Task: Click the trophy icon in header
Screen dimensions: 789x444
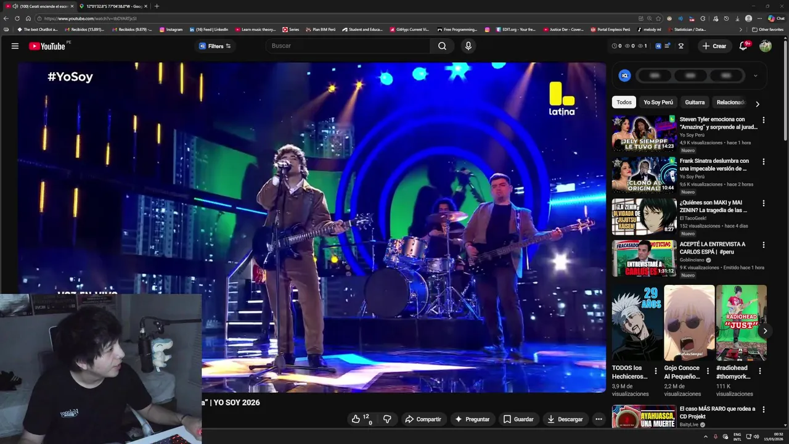Action: tap(681, 46)
